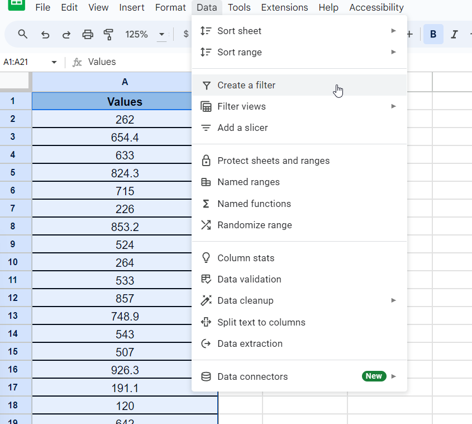Toggle bold formatting button

(433, 35)
